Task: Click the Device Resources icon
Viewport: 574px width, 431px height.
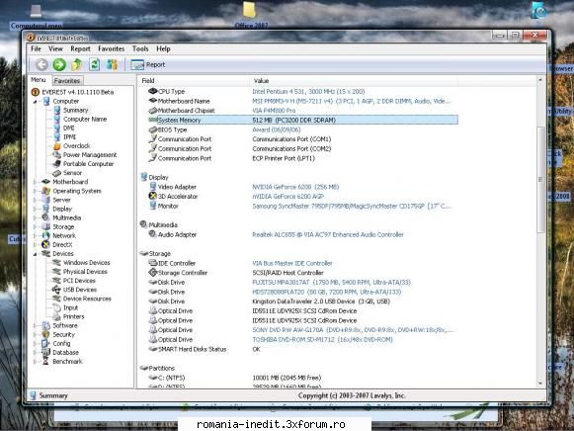Action: point(56,299)
